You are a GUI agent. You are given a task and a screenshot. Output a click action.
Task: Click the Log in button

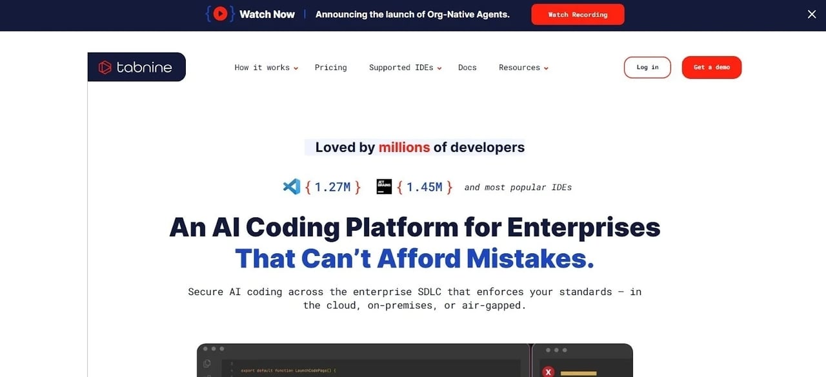tap(647, 68)
